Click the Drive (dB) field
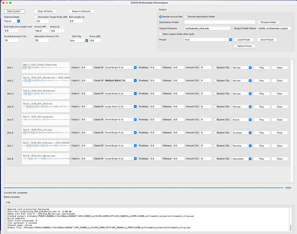The height and width of the screenshot is (234, 297). point(95,41)
